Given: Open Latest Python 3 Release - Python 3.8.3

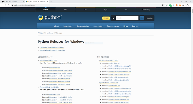Looking at the screenshot, I should click(52, 47).
